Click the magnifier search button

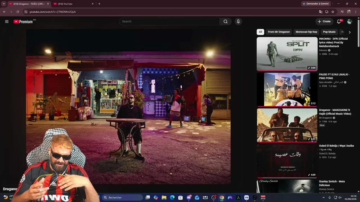(x=226, y=22)
